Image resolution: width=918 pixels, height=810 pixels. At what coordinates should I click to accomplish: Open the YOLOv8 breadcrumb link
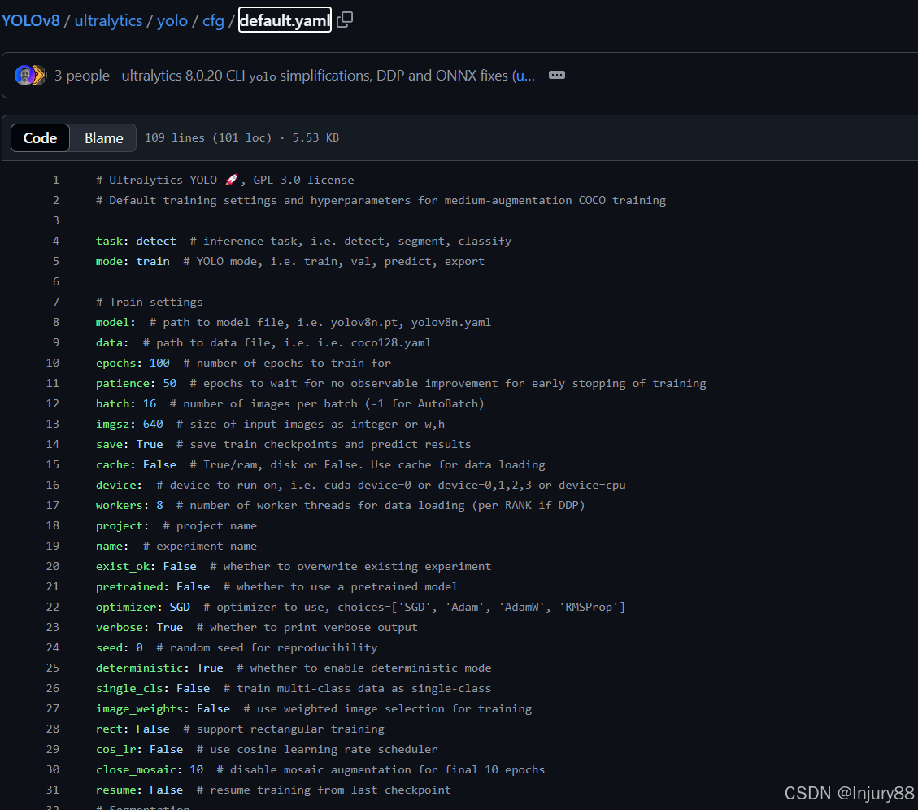[x=30, y=20]
